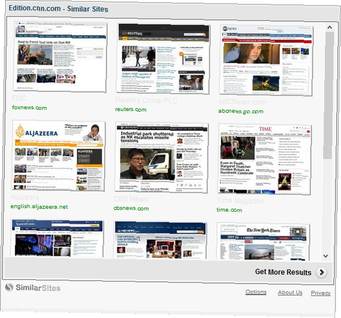Open the ABC News site thumbnail
341x318 pixels.
[x=266, y=60]
